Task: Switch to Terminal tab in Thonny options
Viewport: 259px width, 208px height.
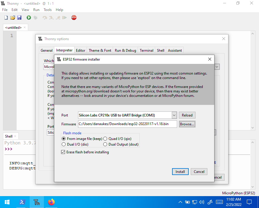Action: pyautogui.click(x=147, y=50)
